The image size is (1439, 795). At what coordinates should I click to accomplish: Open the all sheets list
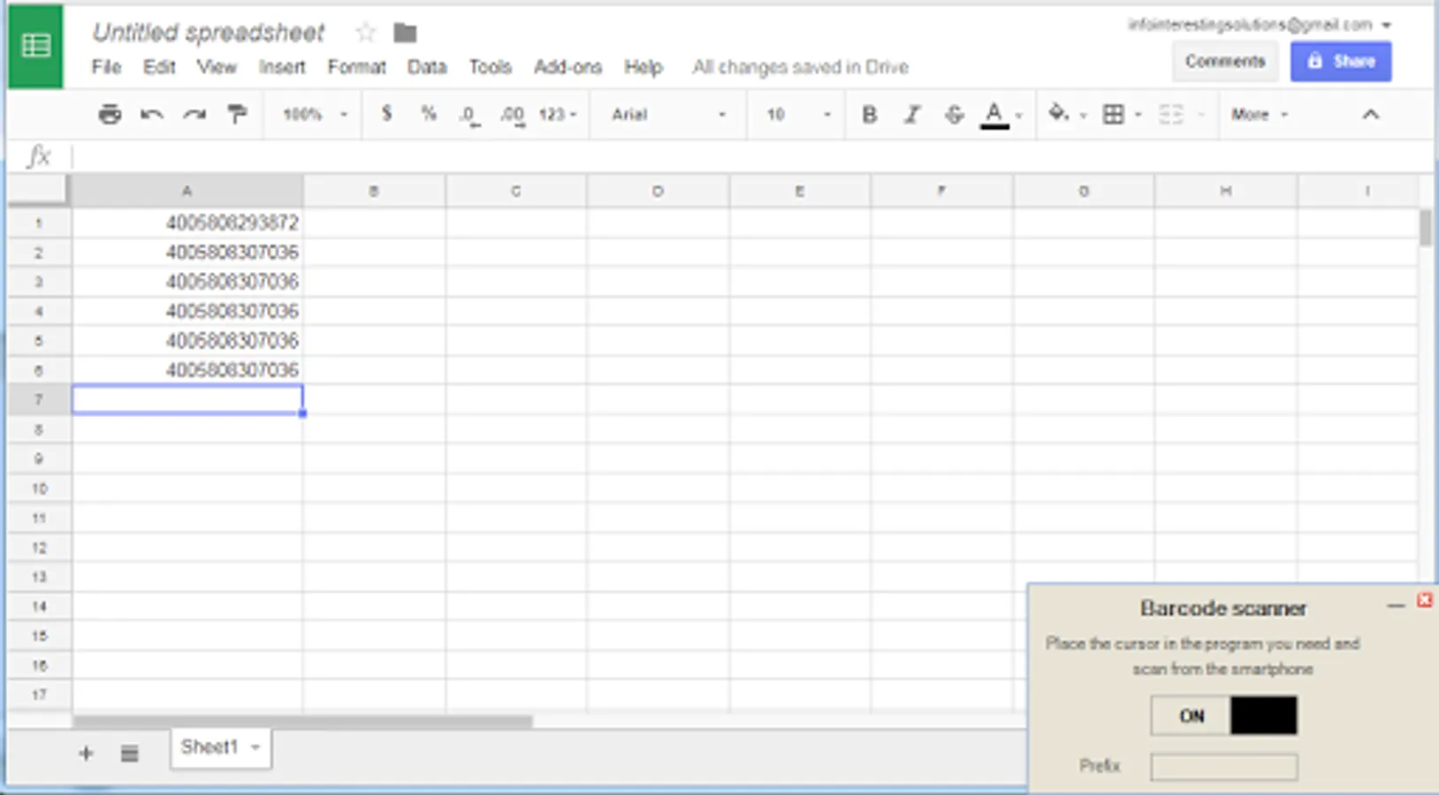pos(129,753)
